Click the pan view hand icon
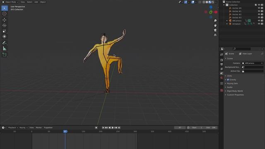This screenshot has height=149, width=265. (x=215, y=25)
